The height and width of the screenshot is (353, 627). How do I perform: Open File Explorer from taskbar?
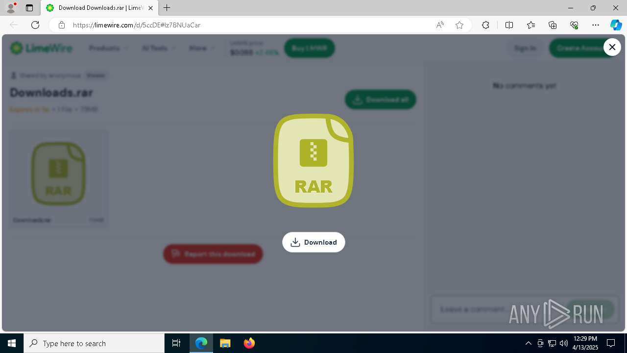coord(225,343)
